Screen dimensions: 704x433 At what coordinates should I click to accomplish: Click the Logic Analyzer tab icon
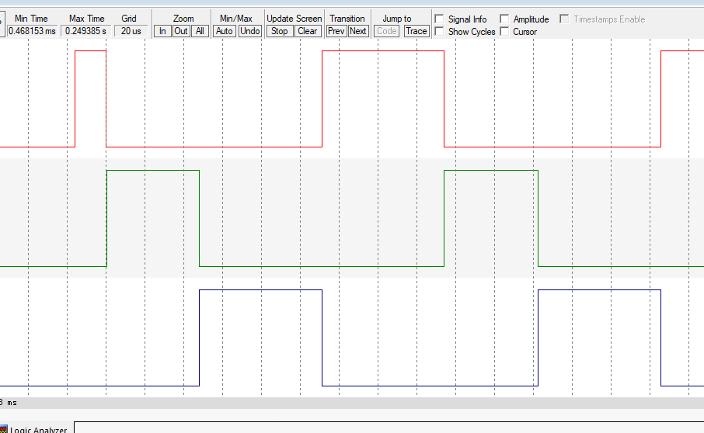coord(4,429)
